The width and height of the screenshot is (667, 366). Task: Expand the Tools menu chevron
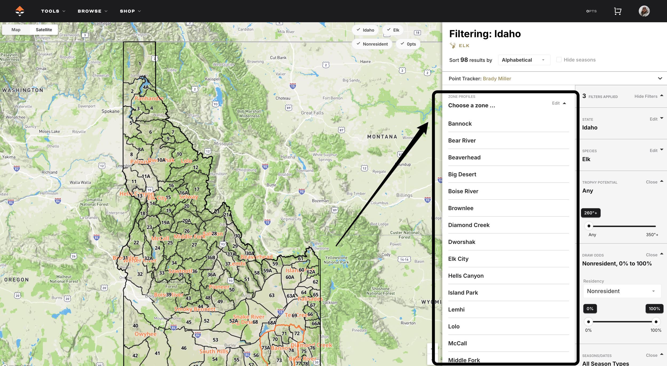[x=63, y=11]
